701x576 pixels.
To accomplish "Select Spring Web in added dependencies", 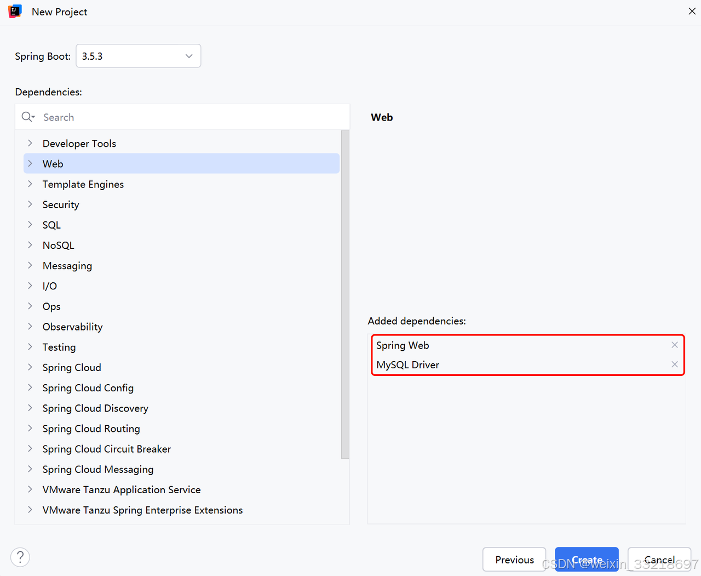I will pos(527,345).
